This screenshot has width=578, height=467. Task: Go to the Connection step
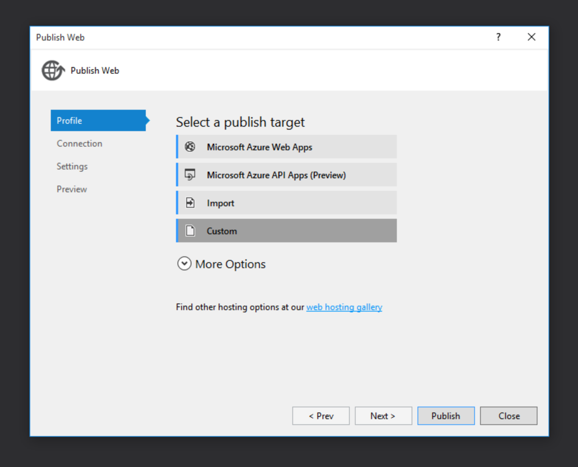(x=80, y=143)
